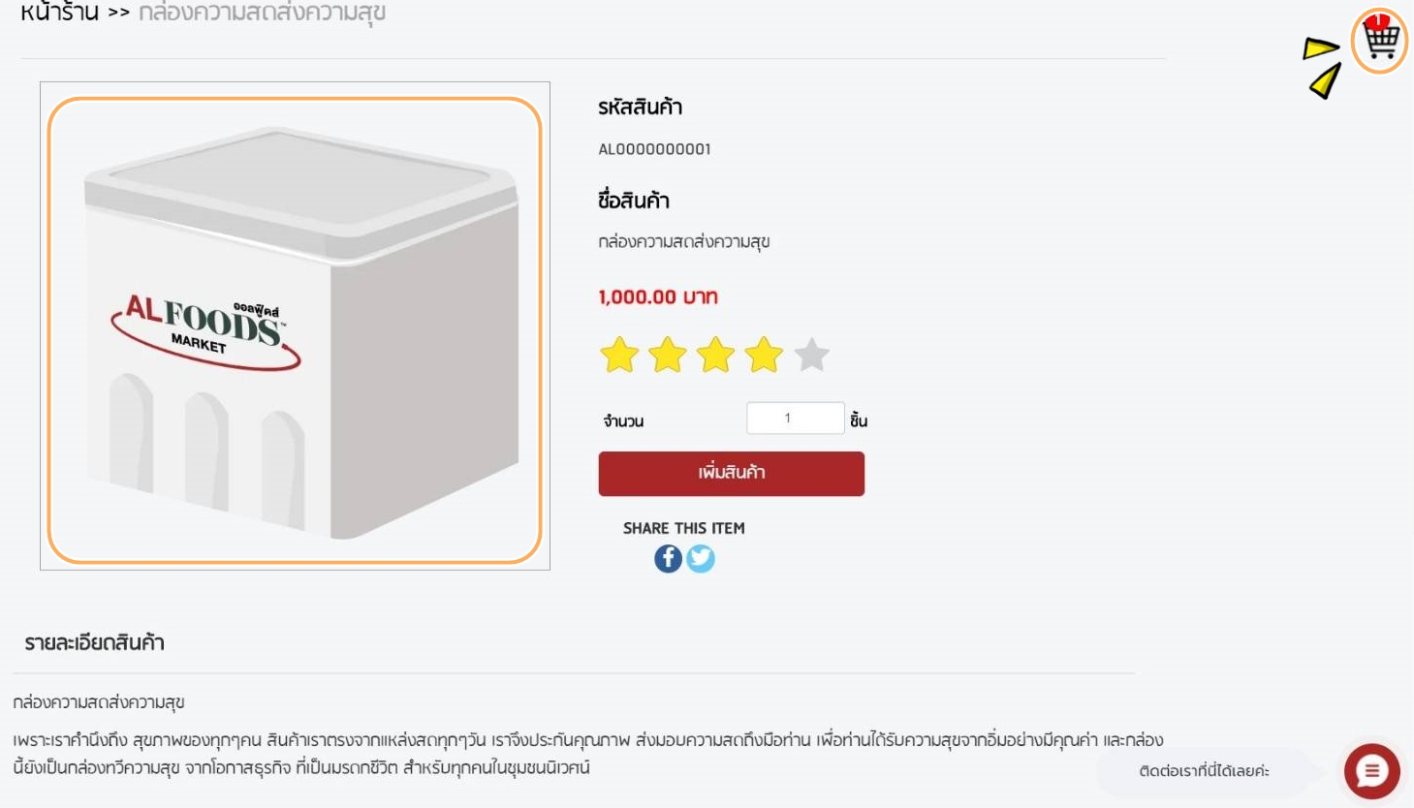Screen dimensions: 1414x808
Task: Open the shopping cart icon
Action: coord(1380,41)
